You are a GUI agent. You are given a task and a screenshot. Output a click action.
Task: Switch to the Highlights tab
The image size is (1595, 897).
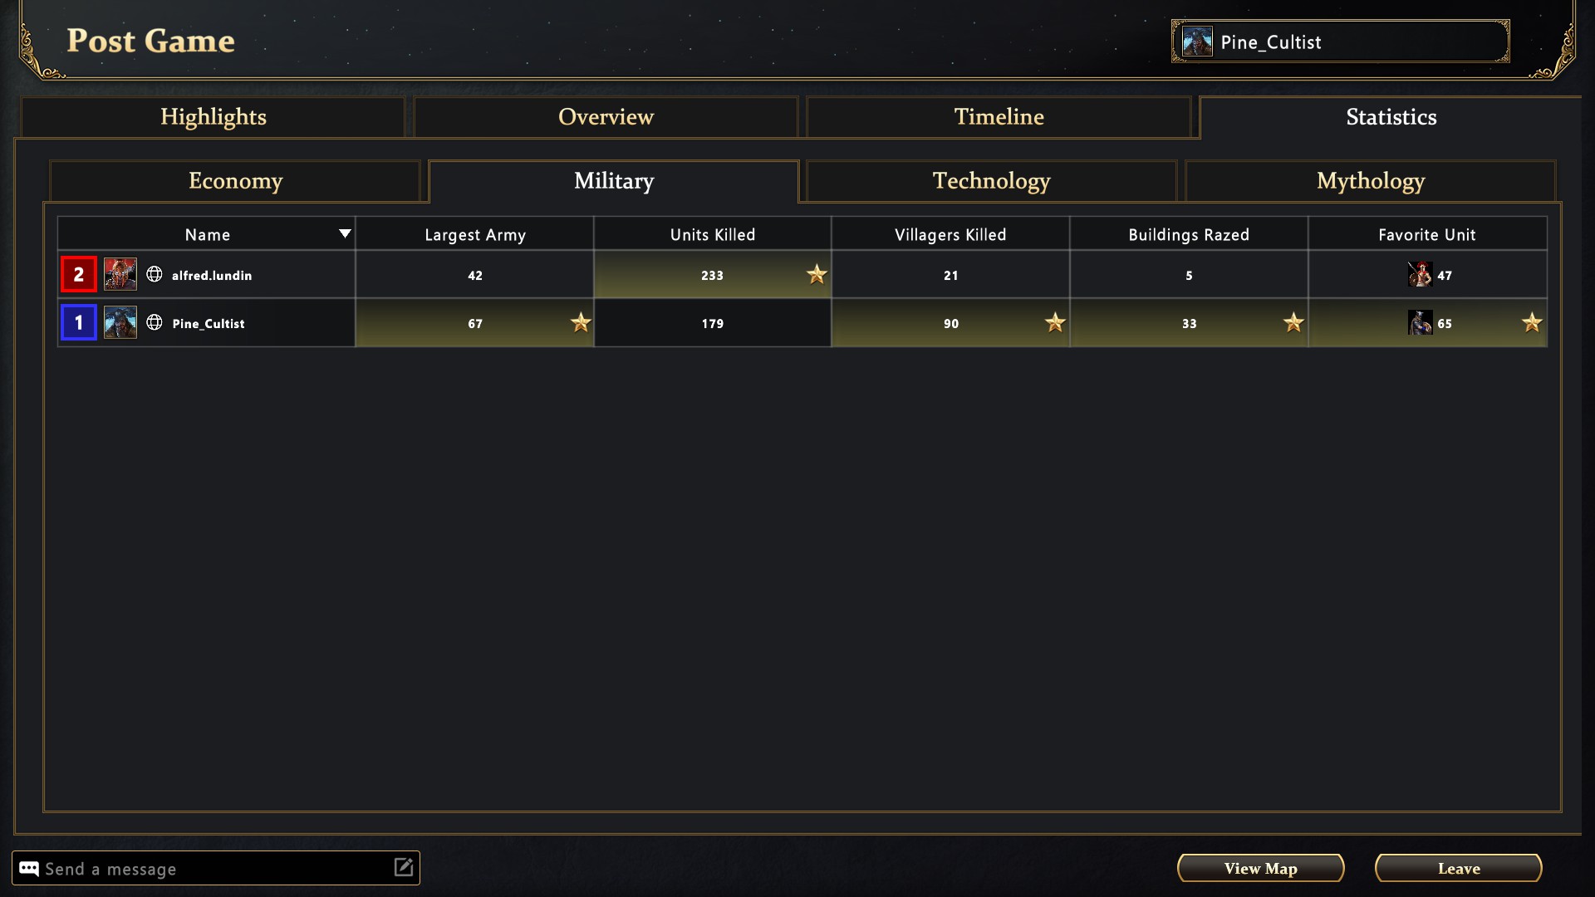click(x=213, y=117)
